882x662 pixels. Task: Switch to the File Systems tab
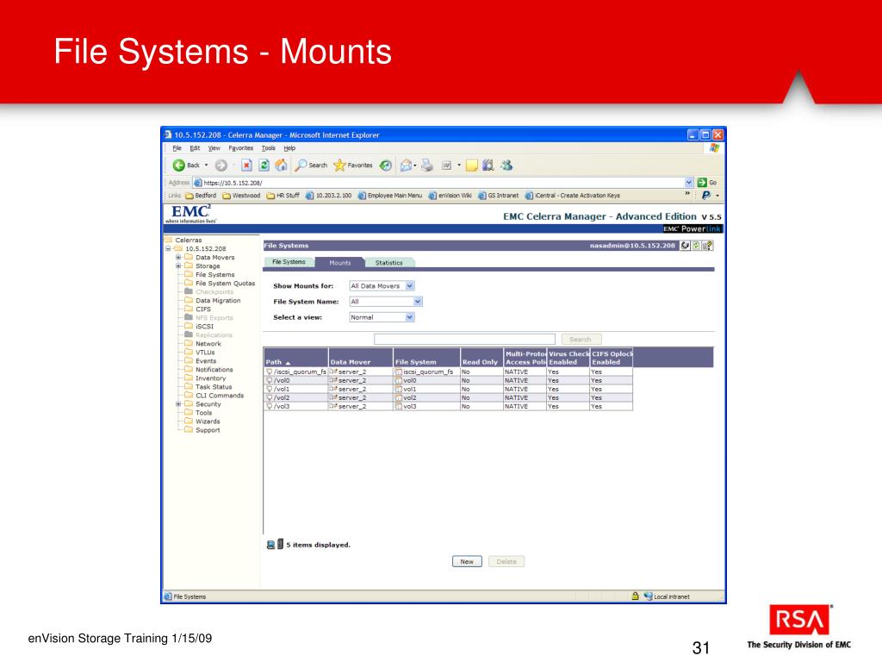pyautogui.click(x=289, y=262)
